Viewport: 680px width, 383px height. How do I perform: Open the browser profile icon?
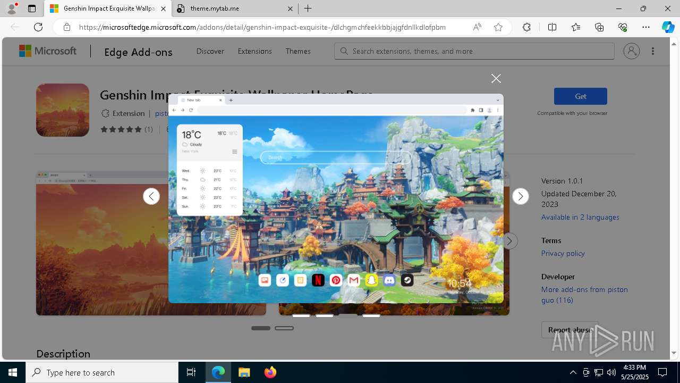click(12, 9)
